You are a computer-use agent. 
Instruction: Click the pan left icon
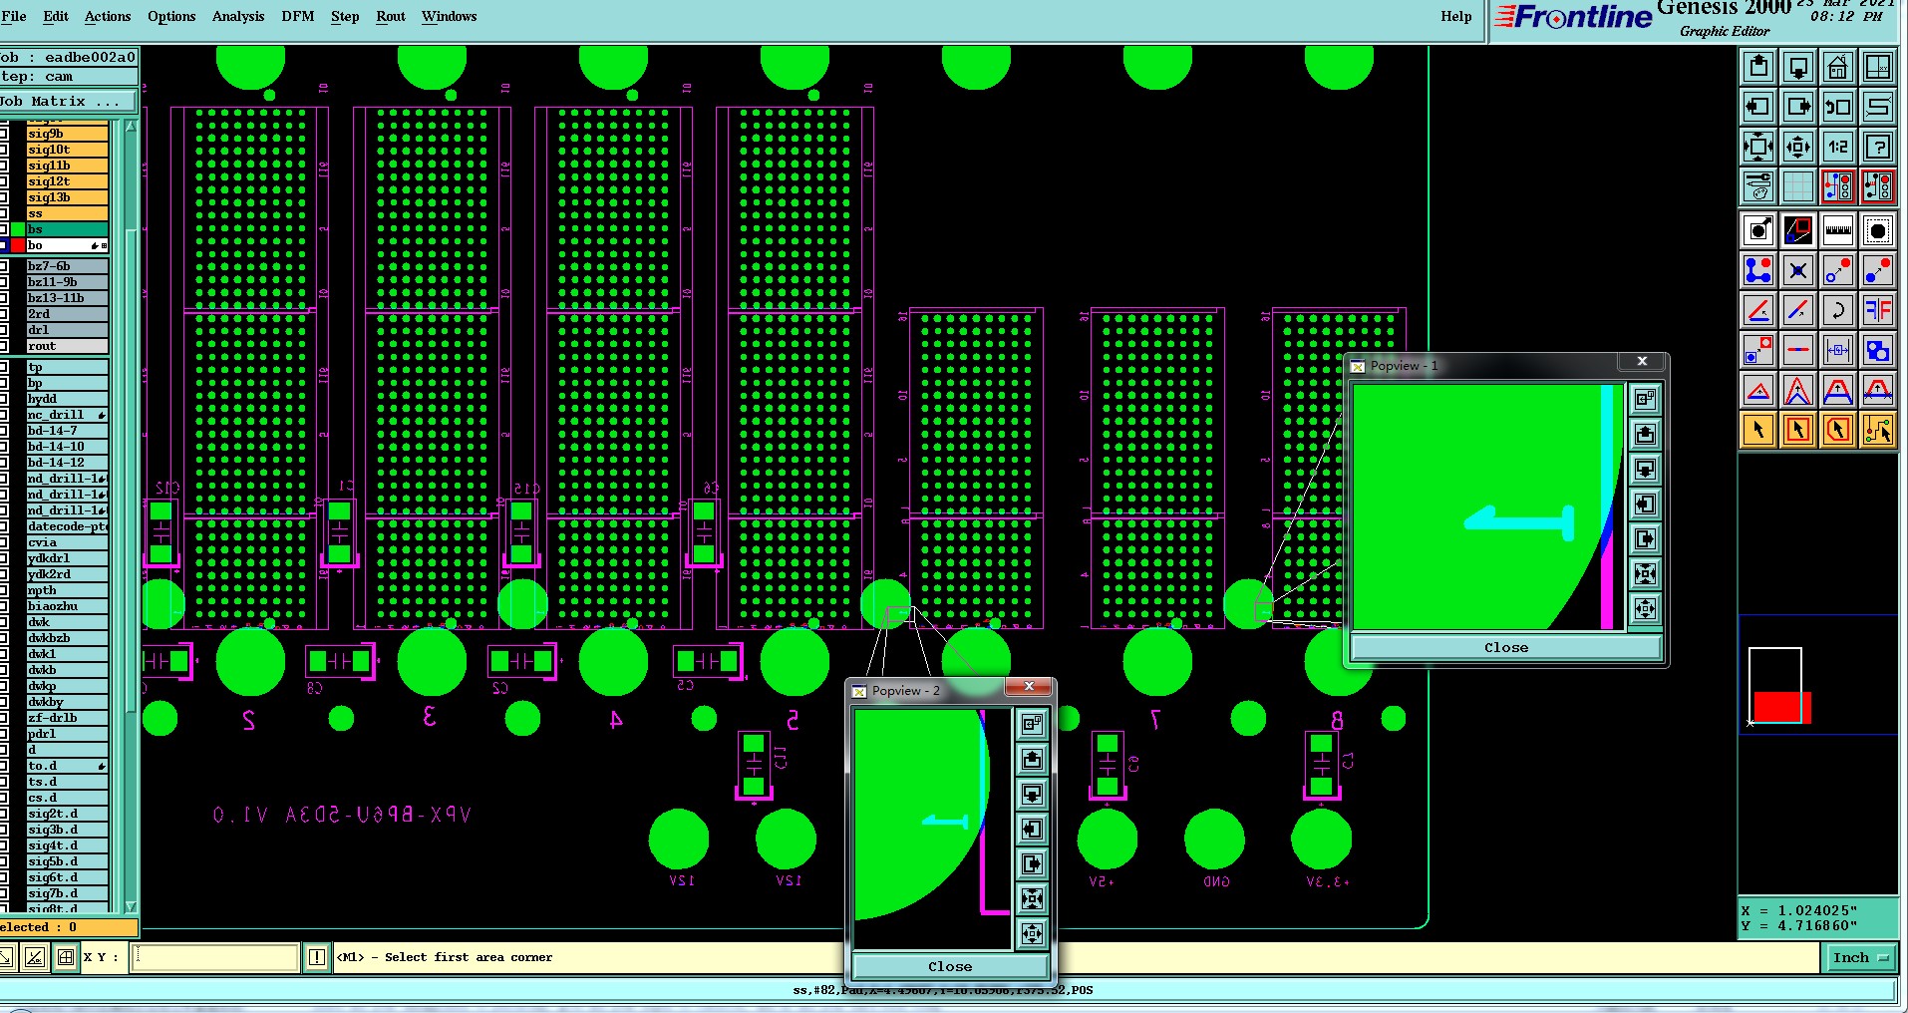(x=1758, y=107)
